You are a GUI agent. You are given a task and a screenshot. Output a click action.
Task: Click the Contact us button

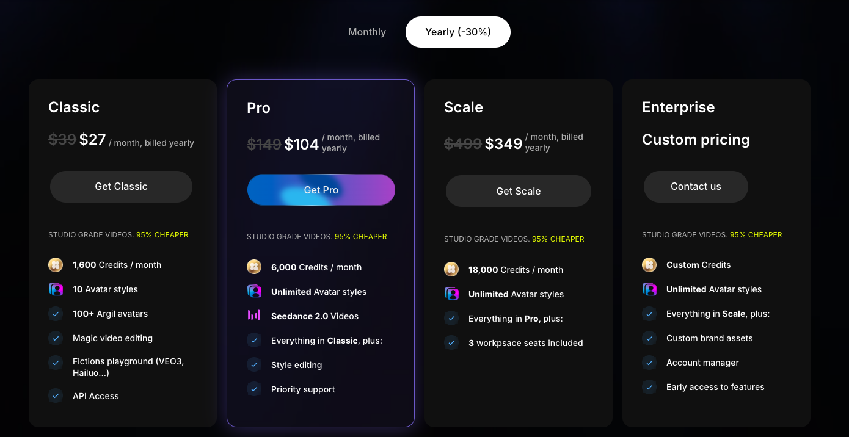pos(696,187)
